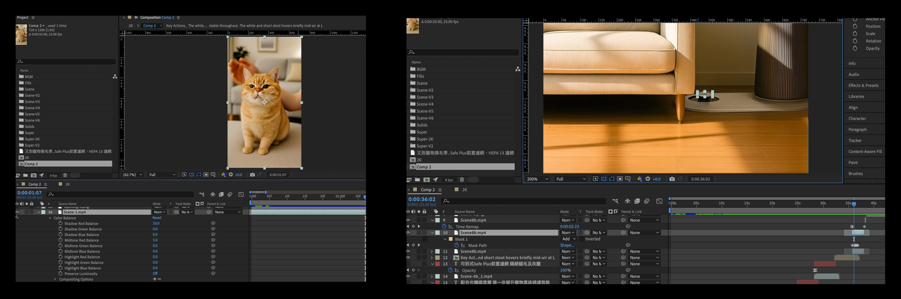Click Shape... link for Mask Path
This screenshot has height=299, width=901.
(x=567, y=245)
